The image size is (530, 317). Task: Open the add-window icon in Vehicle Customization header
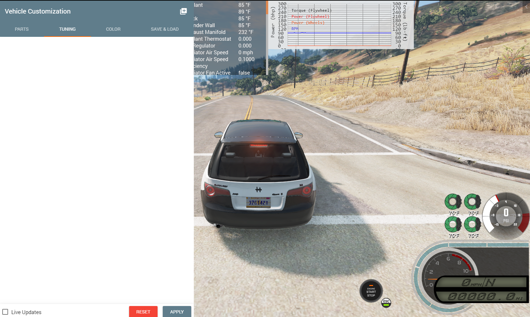click(x=183, y=11)
